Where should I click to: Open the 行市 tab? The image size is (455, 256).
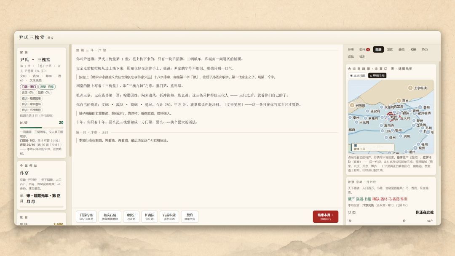(351, 50)
